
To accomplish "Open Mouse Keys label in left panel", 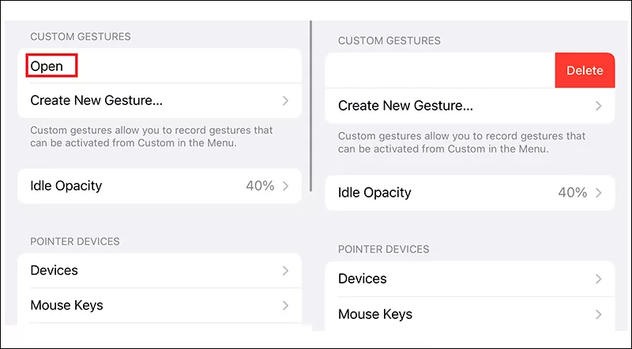I will coord(66,306).
